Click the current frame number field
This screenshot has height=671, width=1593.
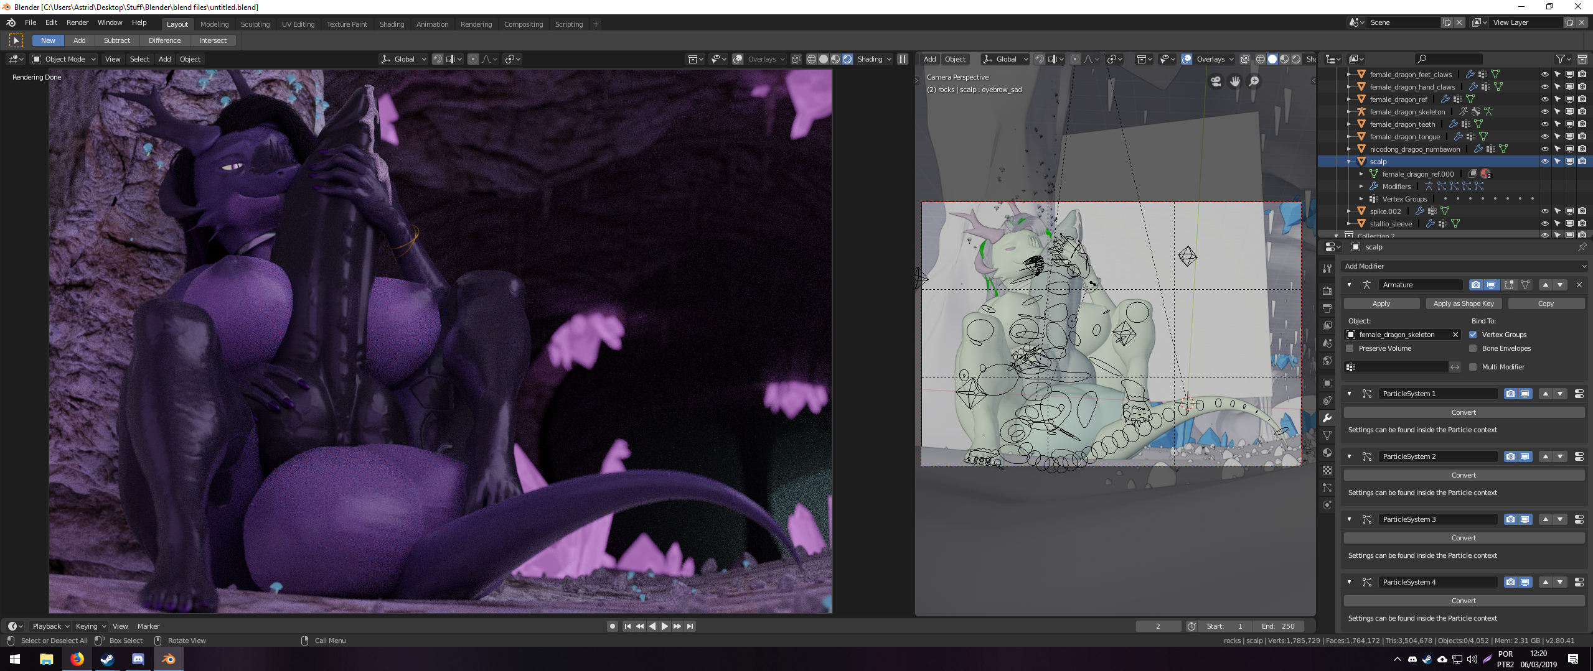point(1158,626)
